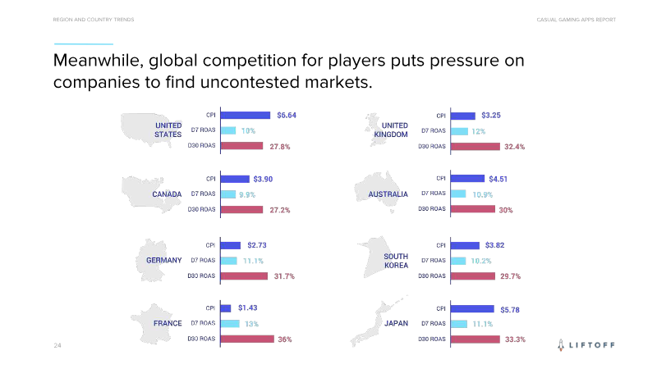This screenshot has height=369, width=657.
Task: Click South Korea's D30 ROAS label
Action: (431, 276)
